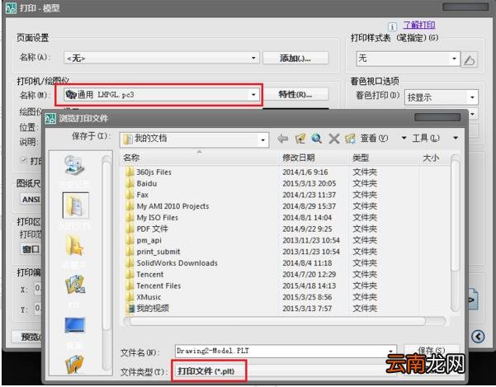The width and height of the screenshot is (496, 387).
Task: Expand the 查看(V) dropdown arrow
Action: pos(404,138)
